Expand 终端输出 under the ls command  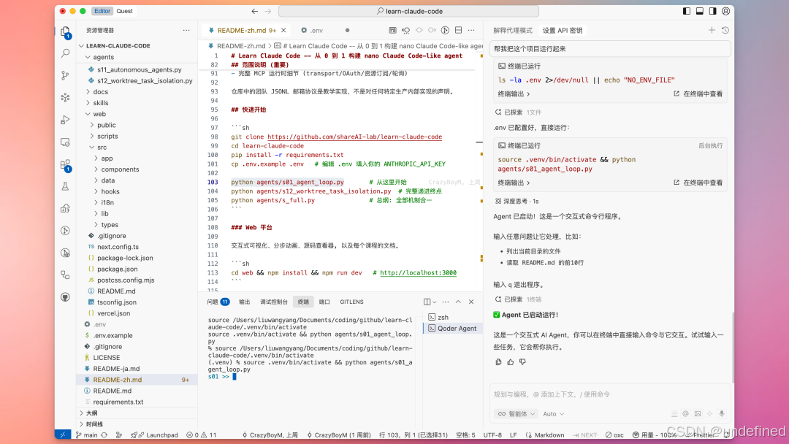[x=514, y=94]
